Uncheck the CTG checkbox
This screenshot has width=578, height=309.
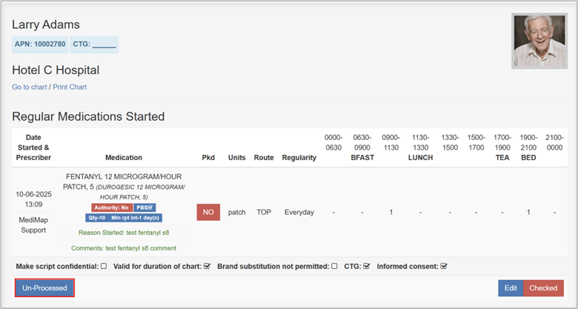(x=366, y=266)
